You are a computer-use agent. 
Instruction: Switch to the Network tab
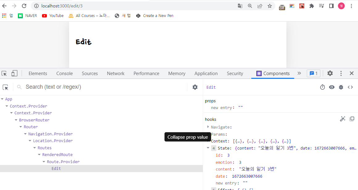115,74
